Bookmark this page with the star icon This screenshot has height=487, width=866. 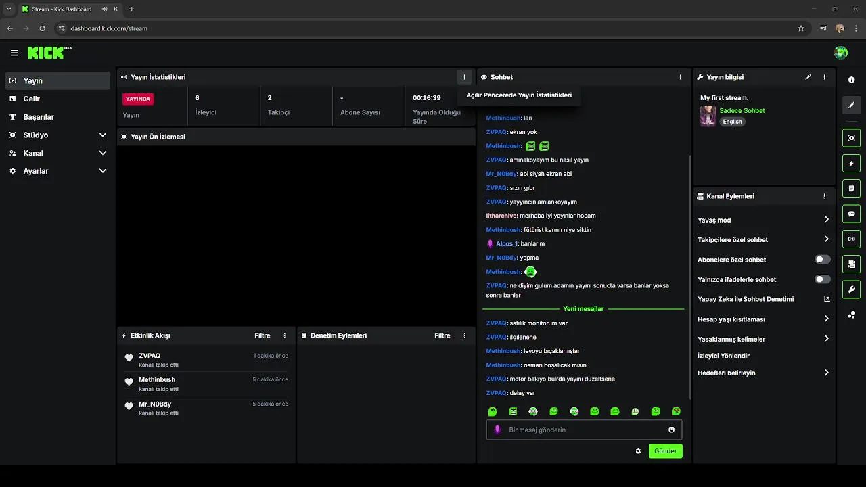tap(801, 28)
